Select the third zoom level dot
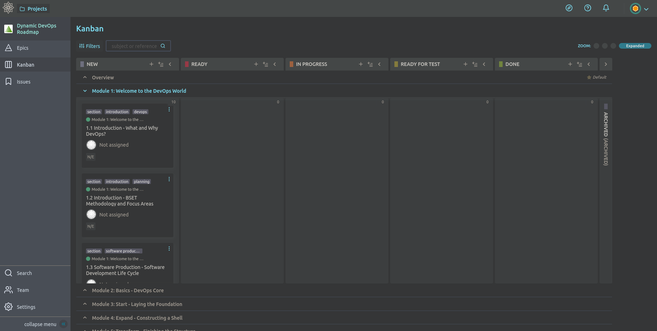The image size is (657, 331). coord(613,46)
